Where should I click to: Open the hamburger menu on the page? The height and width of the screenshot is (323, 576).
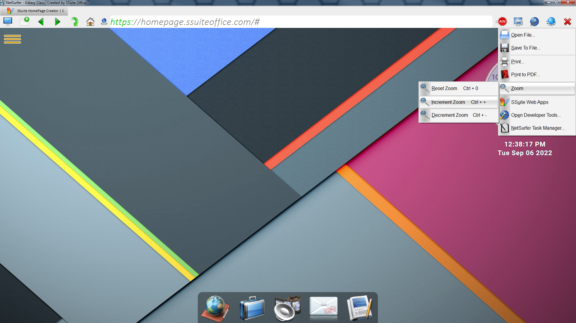(12, 39)
